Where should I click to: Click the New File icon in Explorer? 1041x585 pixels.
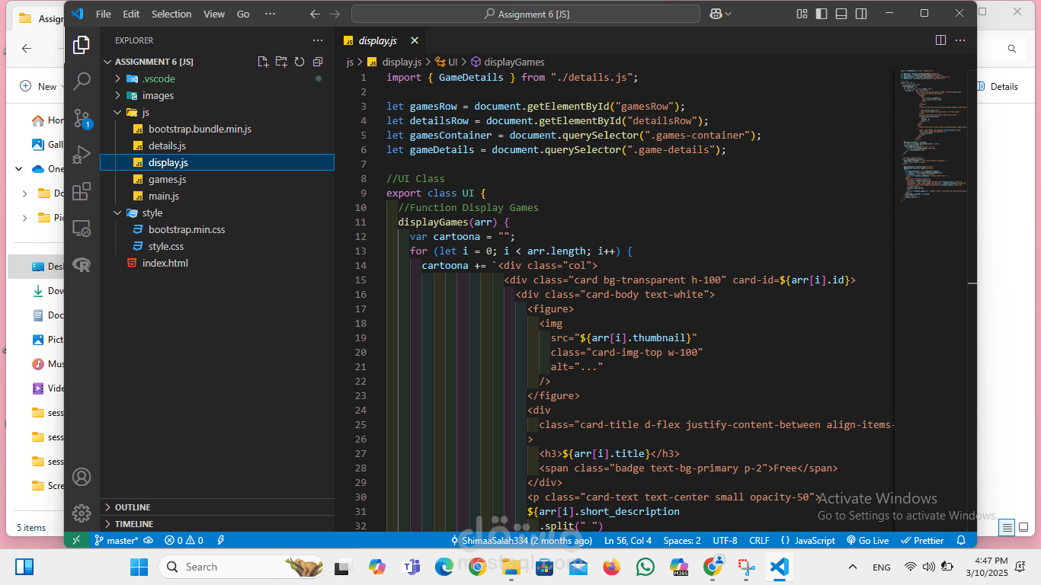(x=263, y=62)
